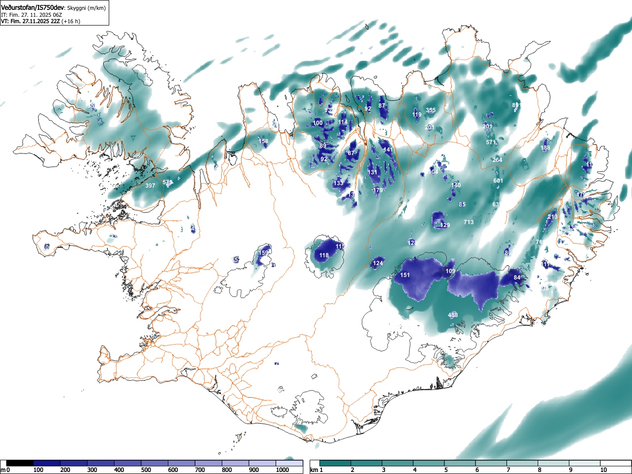Click the visibility value 397 on map
Screen dimensions: 632x474
tap(150, 186)
